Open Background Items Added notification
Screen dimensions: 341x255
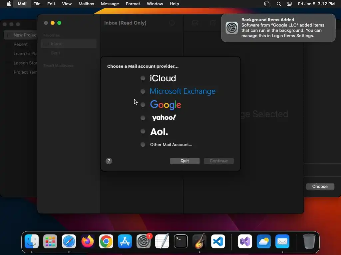(x=278, y=28)
